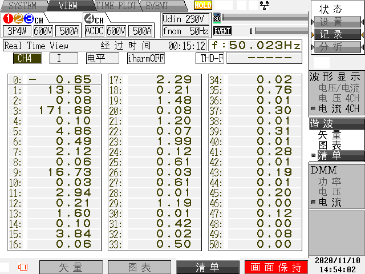The image size is (365, 274).
Task: Click the orange battery icon
Action: pyautogui.click(x=23, y=267)
